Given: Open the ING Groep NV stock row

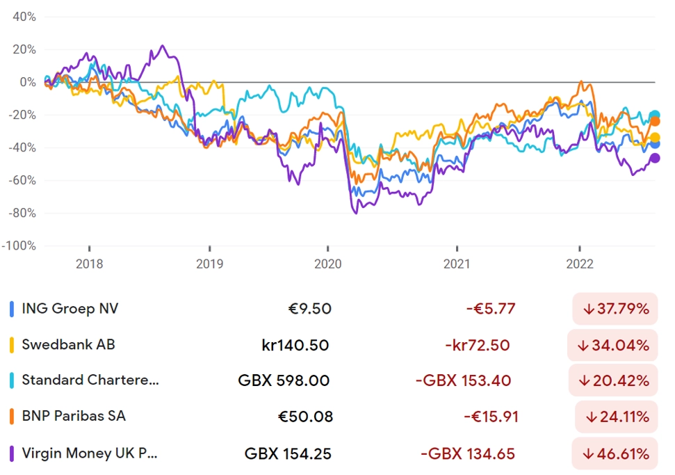Looking at the screenshot, I should click(334, 309).
